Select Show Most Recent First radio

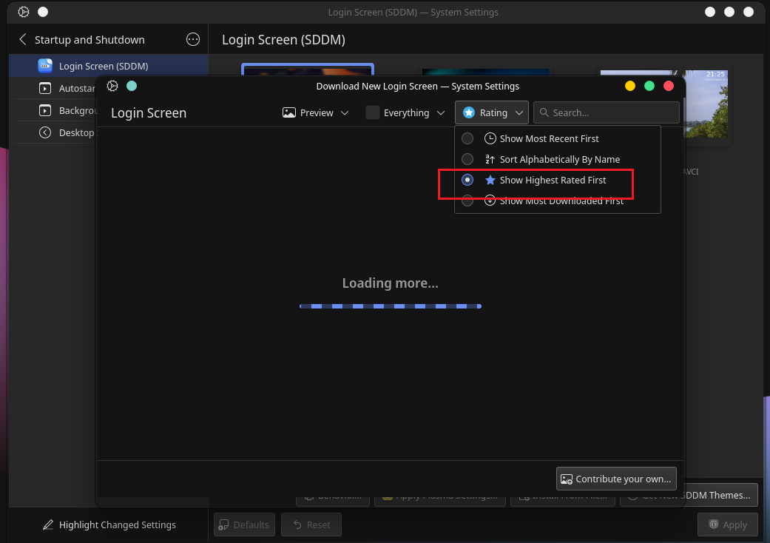click(467, 138)
